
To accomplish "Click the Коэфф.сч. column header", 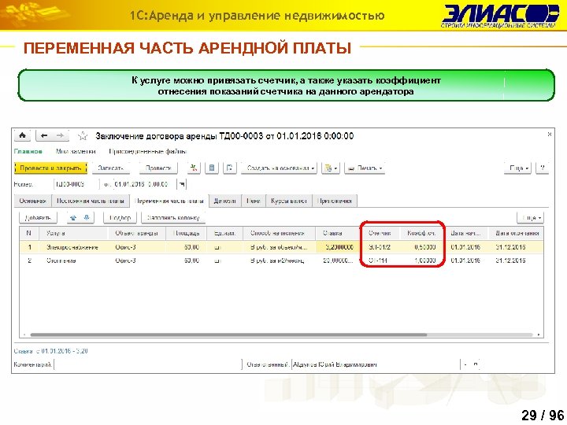I will coord(421,233).
